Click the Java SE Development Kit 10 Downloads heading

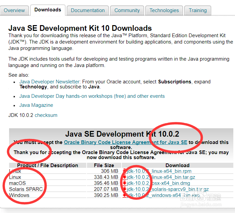click(80, 28)
